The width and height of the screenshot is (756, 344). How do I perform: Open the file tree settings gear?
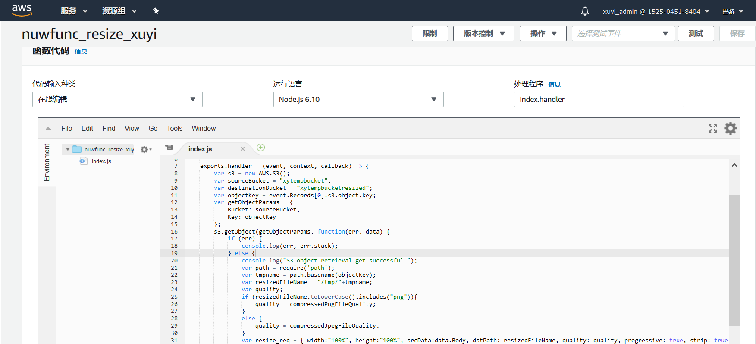[x=146, y=149]
